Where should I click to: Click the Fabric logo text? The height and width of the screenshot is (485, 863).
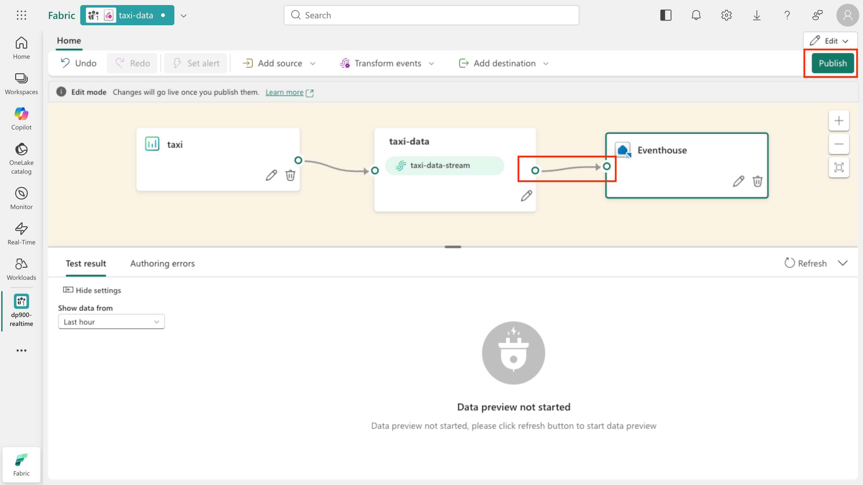(x=62, y=15)
